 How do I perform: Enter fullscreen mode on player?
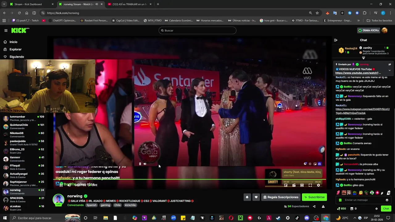point(310,185)
